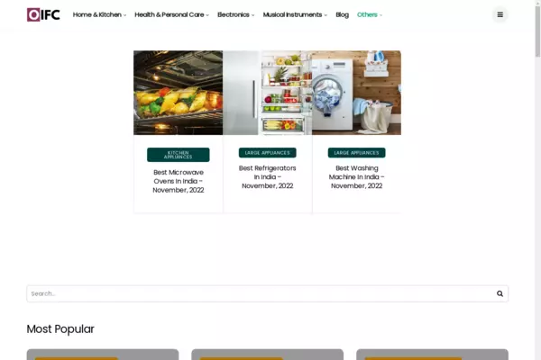Open Best Refrigerators In India article
Viewport: 541px width, 360px height.
coord(267,176)
